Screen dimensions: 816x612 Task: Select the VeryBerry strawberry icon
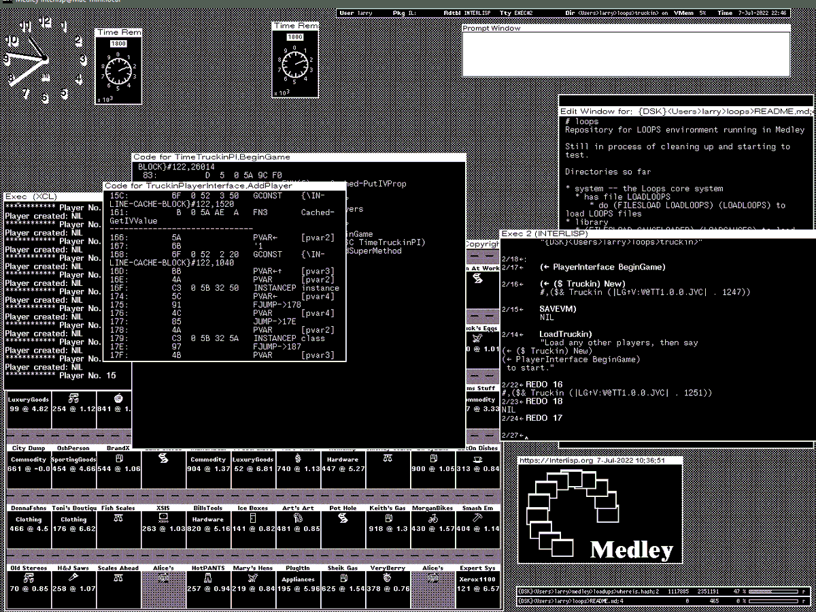(x=387, y=577)
